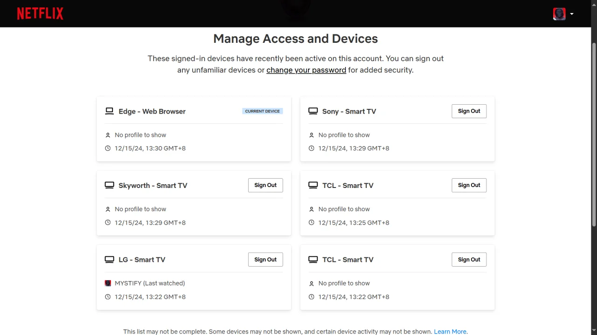Sign out the TCL TV active at 13:25
597x335 pixels.
[469, 185]
